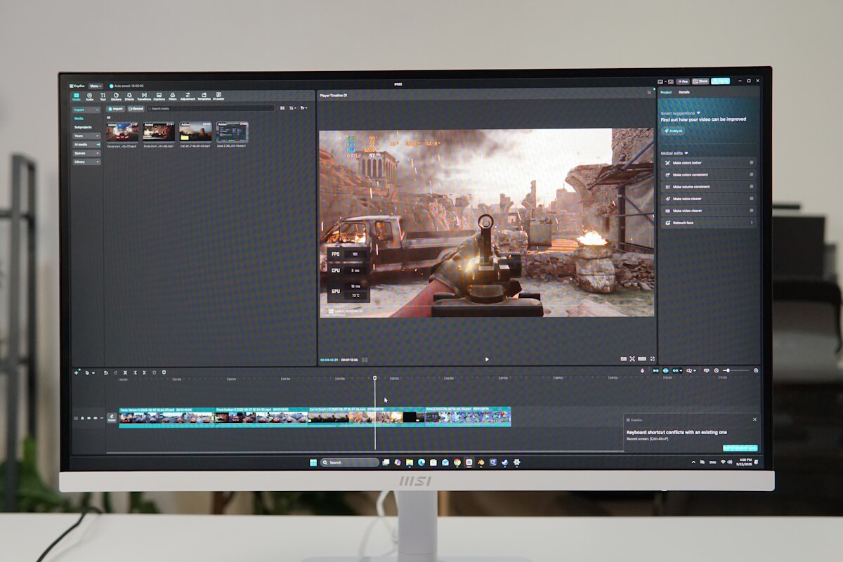Click the timeline playhead marker

374,378
